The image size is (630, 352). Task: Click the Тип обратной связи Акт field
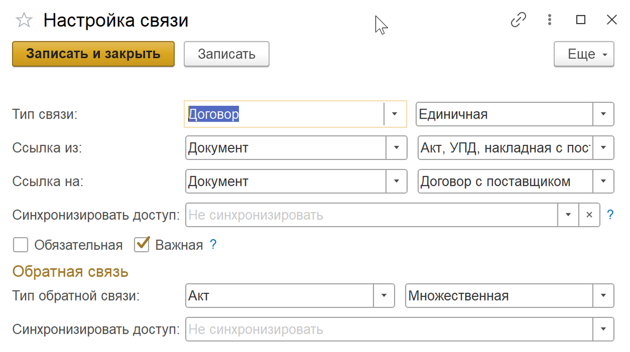(279, 296)
